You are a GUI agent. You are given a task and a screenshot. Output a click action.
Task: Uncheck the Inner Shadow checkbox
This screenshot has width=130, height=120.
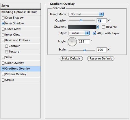(3, 23)
